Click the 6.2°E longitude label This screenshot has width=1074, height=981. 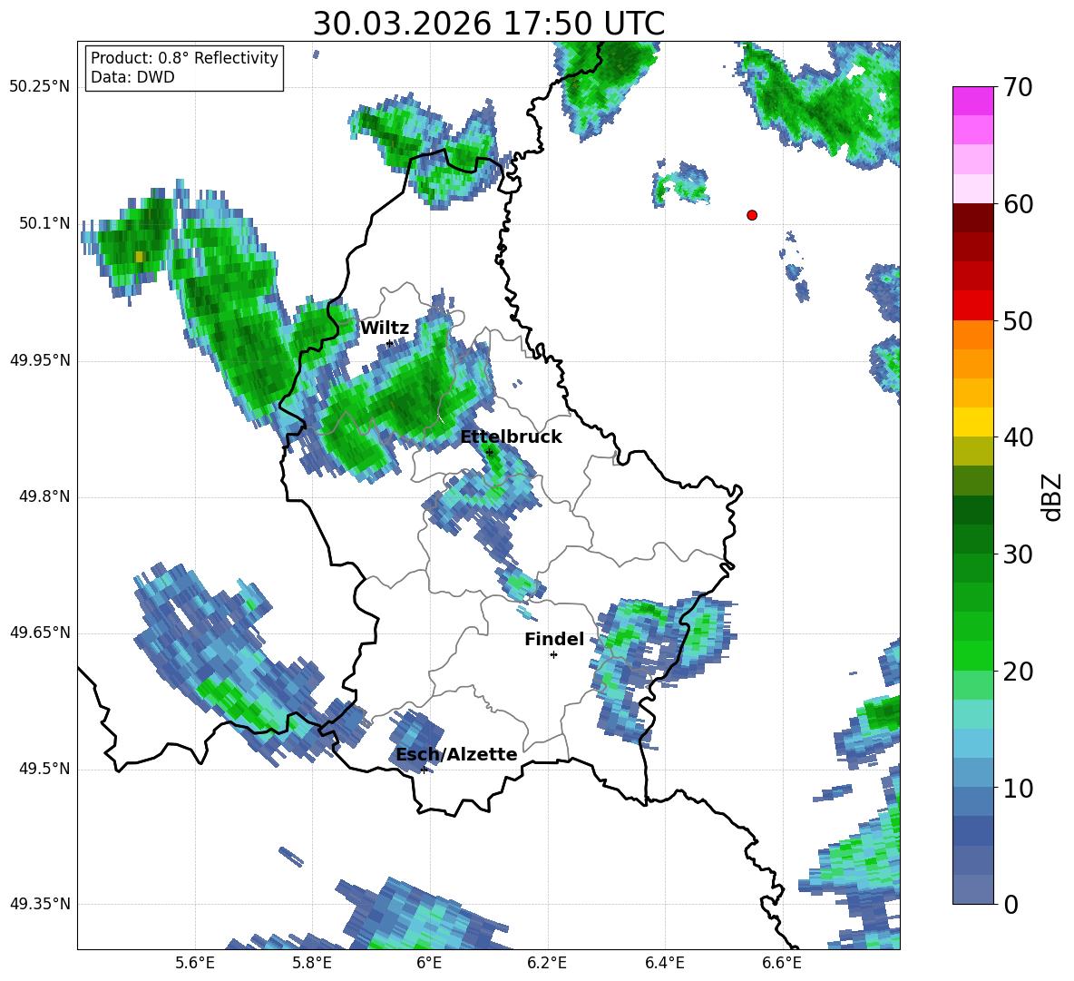[547, 963]
